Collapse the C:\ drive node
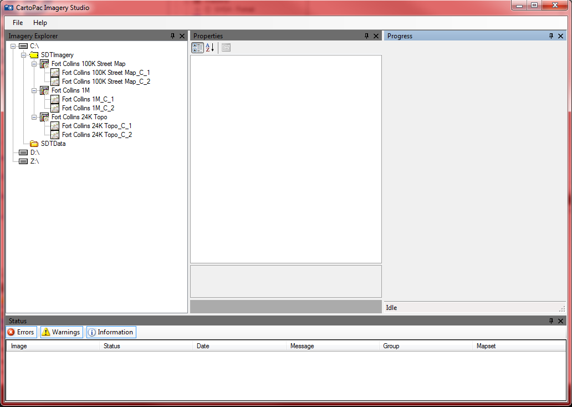 tap(13, 46)
